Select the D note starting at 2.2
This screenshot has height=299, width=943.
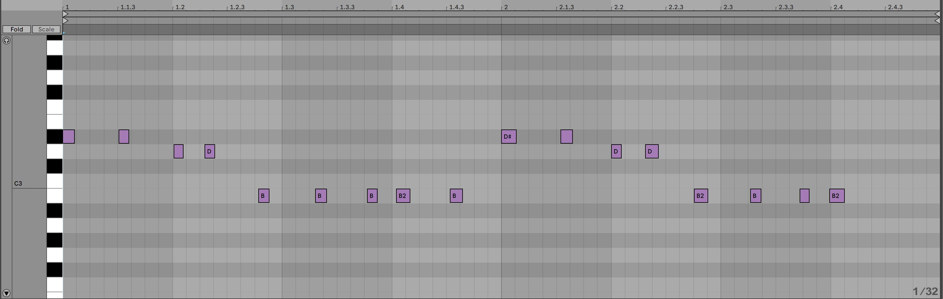coord(616,152)
